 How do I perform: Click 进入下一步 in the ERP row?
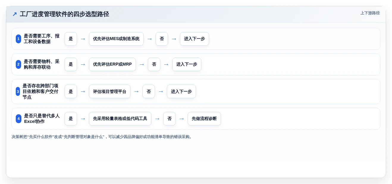187,64
